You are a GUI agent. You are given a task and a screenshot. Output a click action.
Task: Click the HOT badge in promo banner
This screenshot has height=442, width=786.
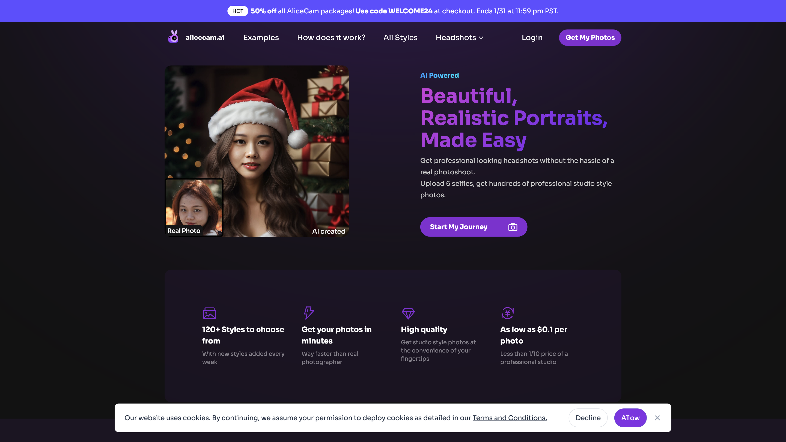(x=237, y=11)
